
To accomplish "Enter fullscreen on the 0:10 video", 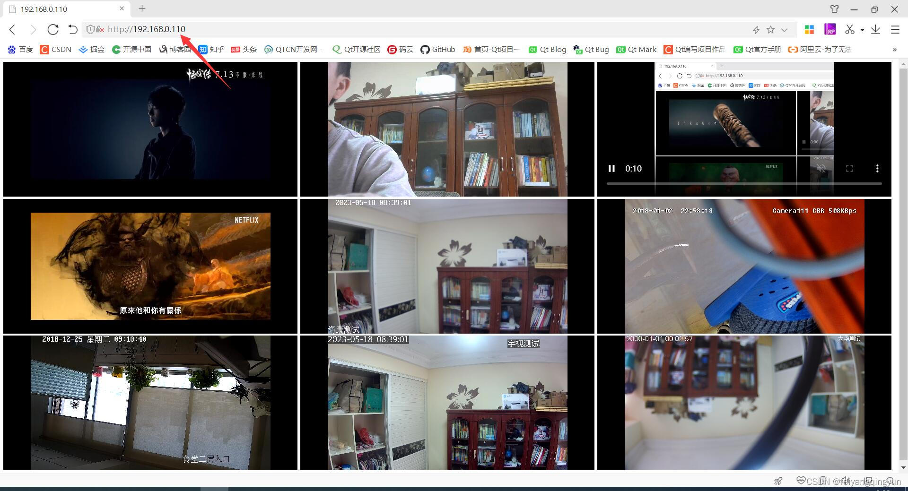I will pos(849,168).
